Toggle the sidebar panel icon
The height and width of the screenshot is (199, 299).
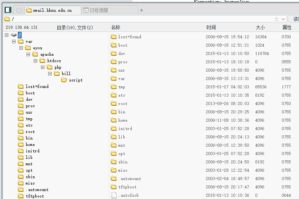click(x=8, y=10)
